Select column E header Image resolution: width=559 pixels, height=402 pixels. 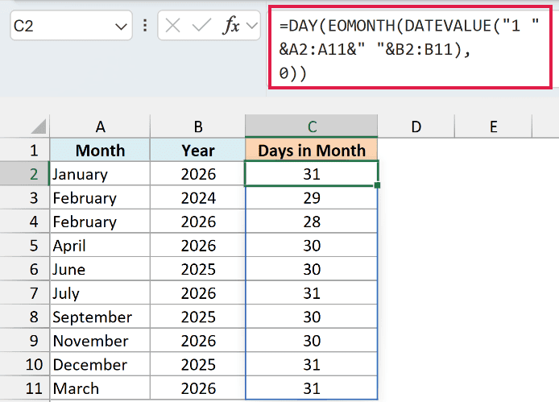pos(494,126)
